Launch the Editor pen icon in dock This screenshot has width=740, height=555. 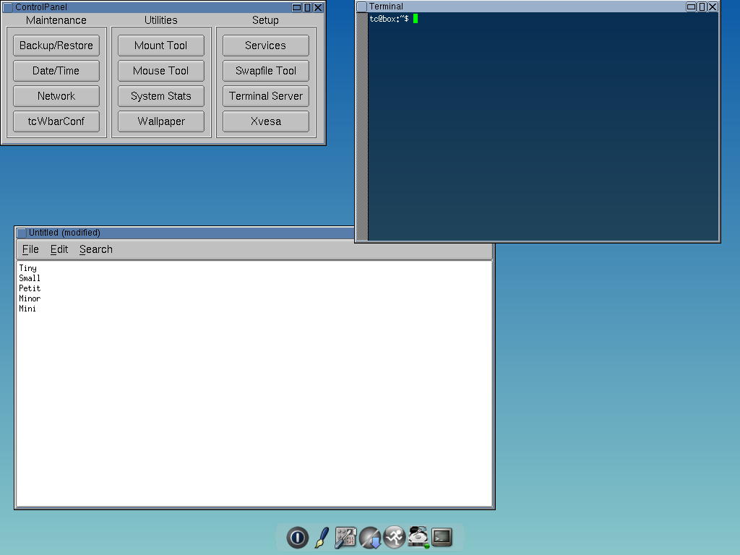[x=322, y=537]
